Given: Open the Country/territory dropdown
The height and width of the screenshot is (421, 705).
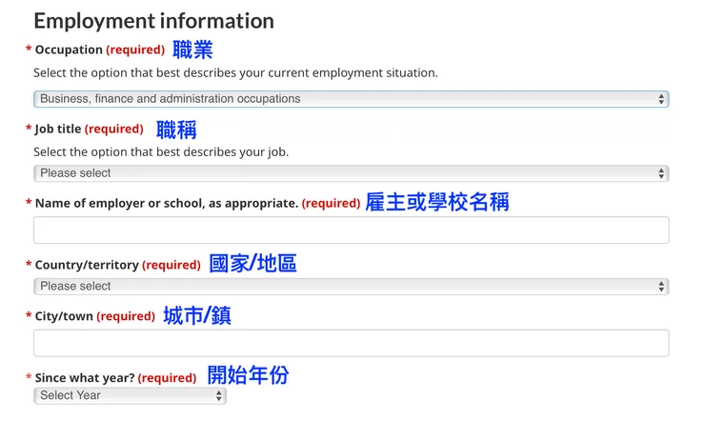Looking at the screenshot, I should pos(351,287).
